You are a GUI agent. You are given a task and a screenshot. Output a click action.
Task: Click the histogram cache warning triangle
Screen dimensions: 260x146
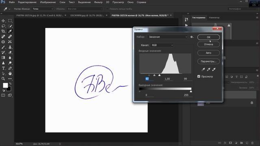pos(229,25)
